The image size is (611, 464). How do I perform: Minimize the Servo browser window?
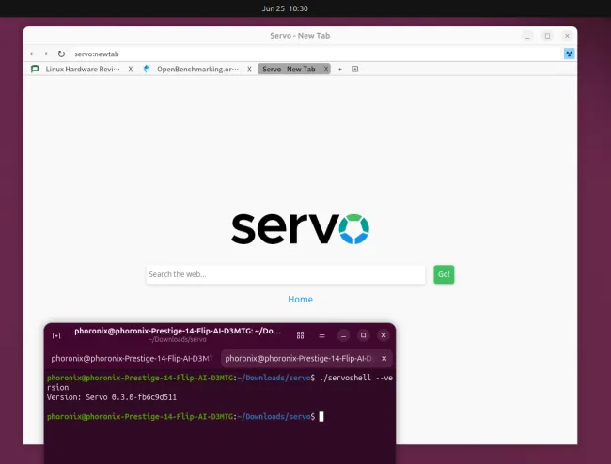pyautogui.click(x=527, y=36)
